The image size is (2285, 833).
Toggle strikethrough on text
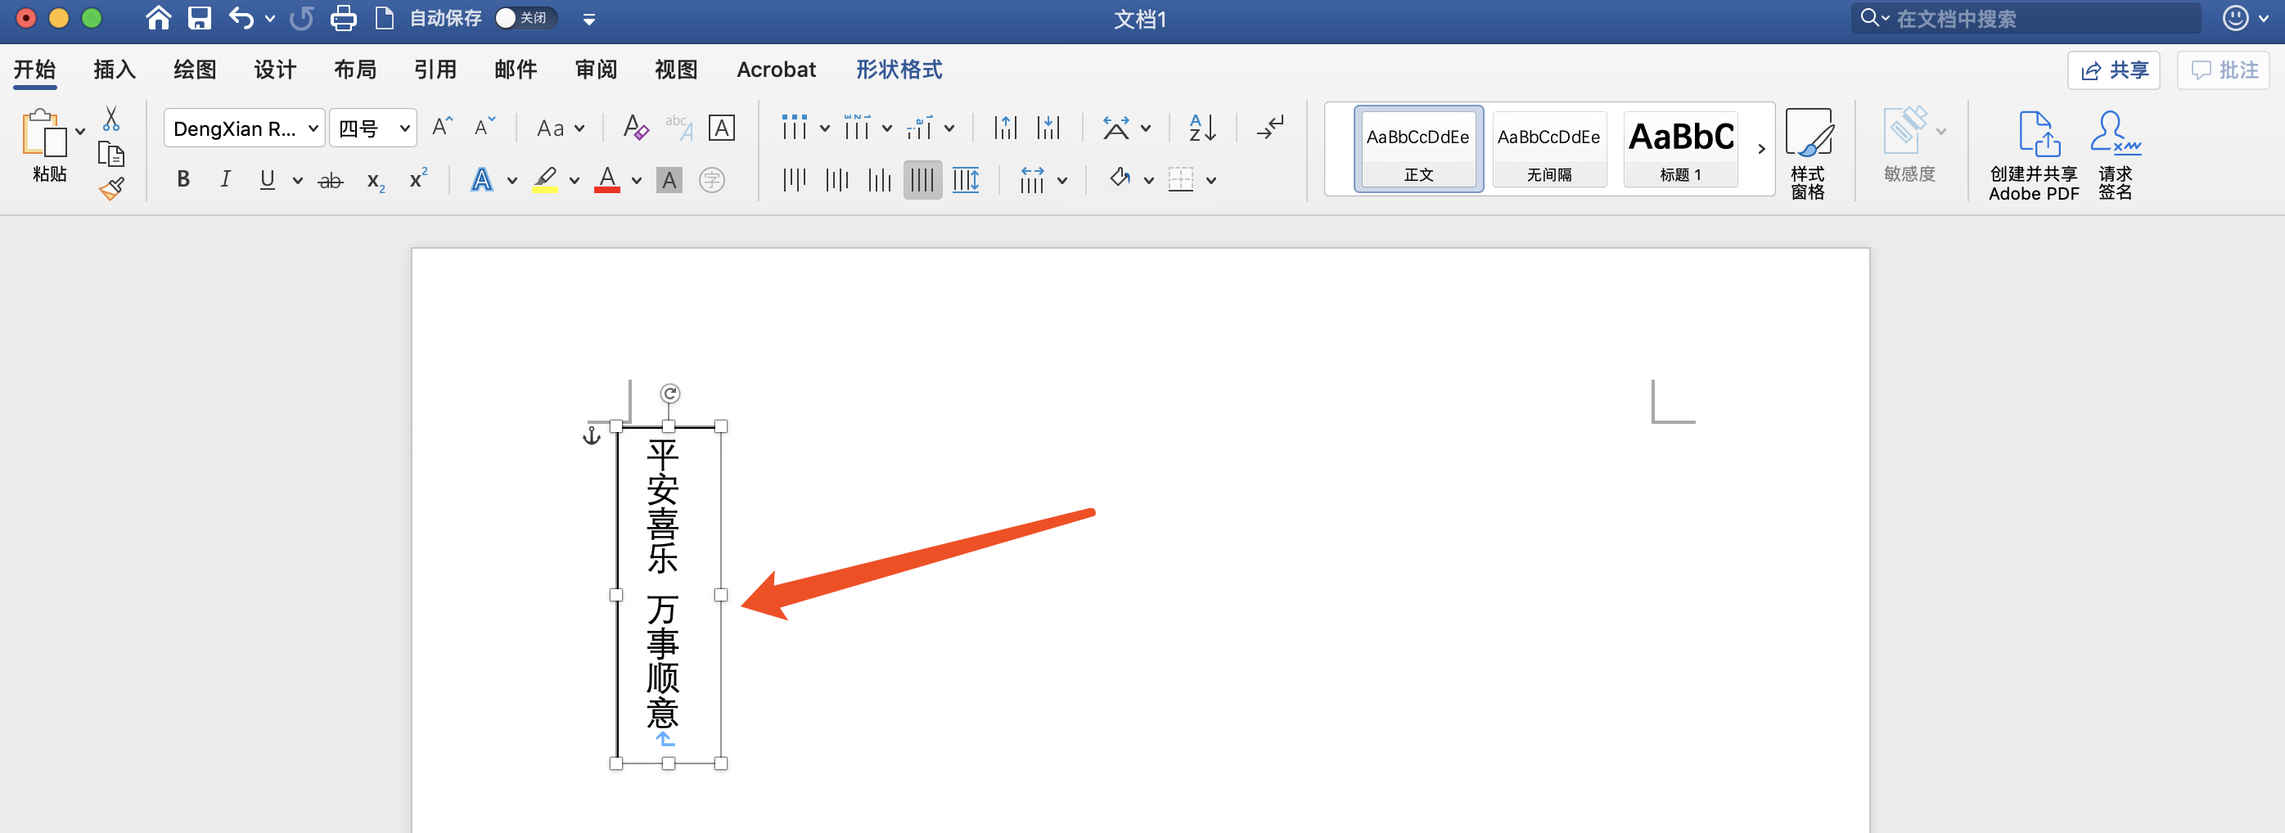330,181
